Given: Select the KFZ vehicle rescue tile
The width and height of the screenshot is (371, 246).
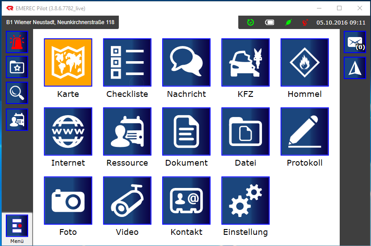Looking at the screenshot, I should (x=245, y=63).
